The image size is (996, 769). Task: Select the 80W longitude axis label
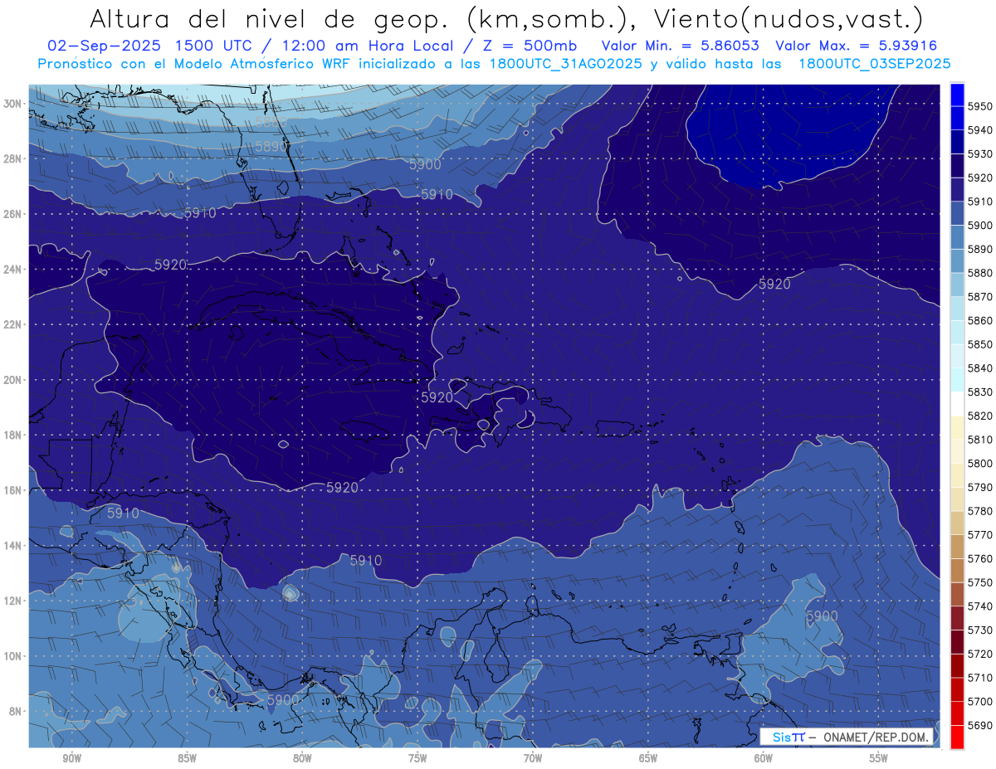pyautogui.click(x=302, y=758)
